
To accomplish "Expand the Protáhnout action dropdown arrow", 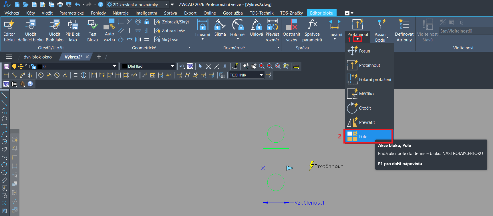I will [357, 39].
